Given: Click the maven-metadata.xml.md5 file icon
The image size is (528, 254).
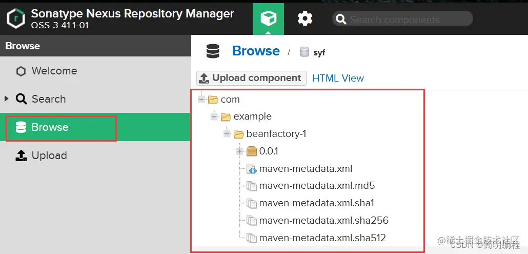Looking at the screenshot, I should click(252, 186).
